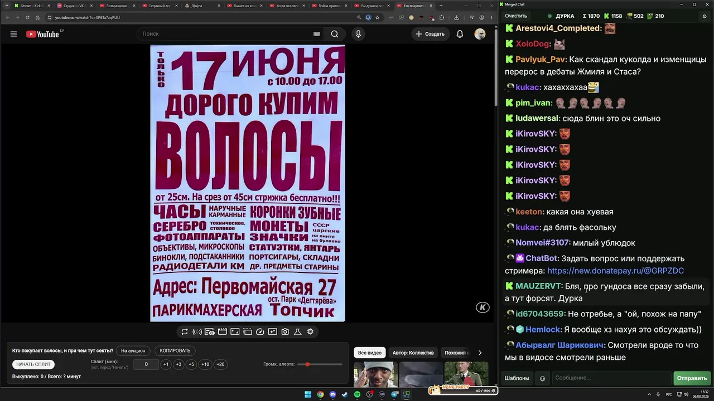714x401 pixels.
Task: Click the Отправить send button
Action: (x=692, y=378)
